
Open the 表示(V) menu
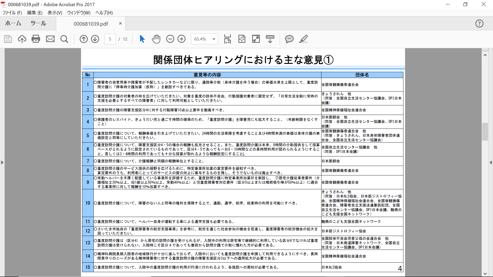55,13
